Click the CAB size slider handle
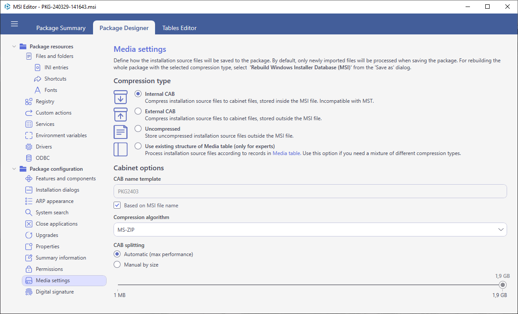 coord(502,285)
